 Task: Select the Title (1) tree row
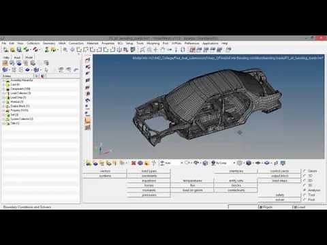tap(41, 123)
